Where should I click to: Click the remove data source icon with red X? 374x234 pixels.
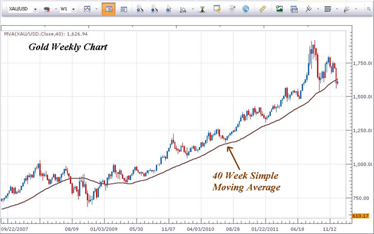click(x=47, y=10)
